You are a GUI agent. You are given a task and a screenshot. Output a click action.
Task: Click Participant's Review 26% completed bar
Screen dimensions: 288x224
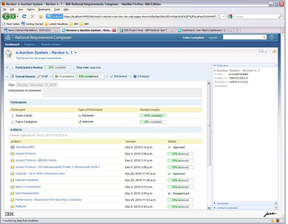[x=57, y=68]
